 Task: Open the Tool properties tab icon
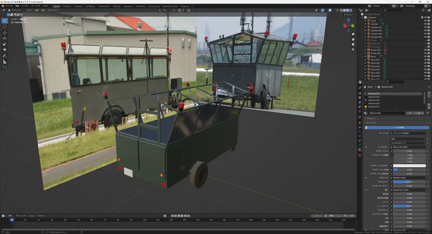pos(360,88)
